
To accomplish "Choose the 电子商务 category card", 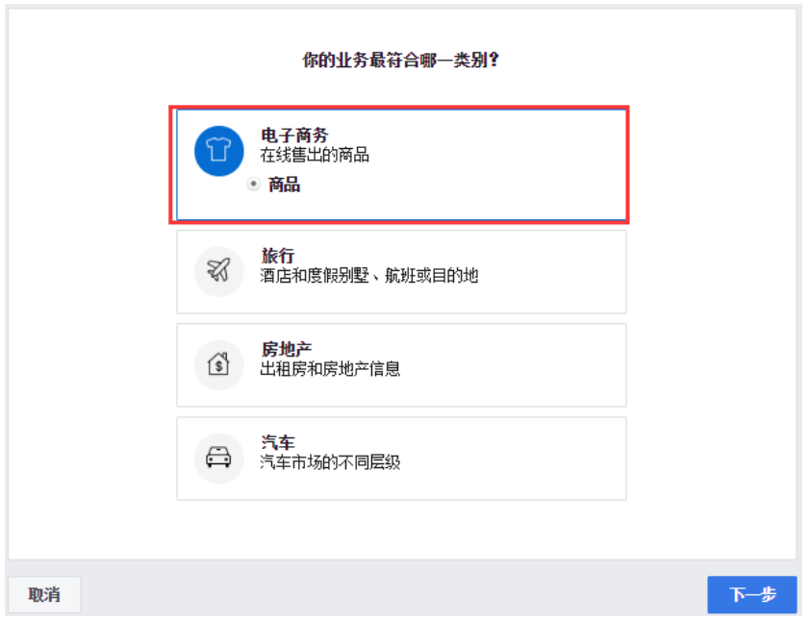I will [401, 164].
